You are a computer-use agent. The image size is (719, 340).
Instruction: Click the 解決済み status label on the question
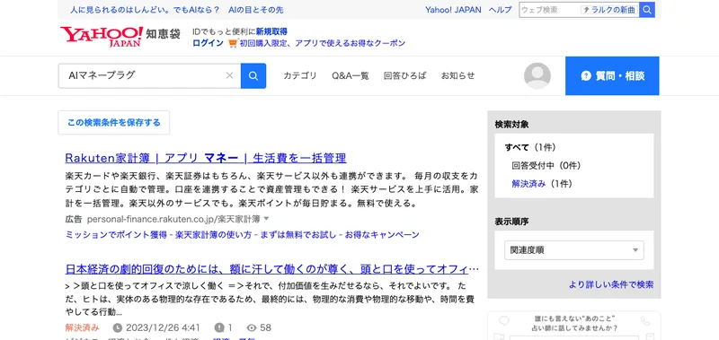tap(82, 327)
